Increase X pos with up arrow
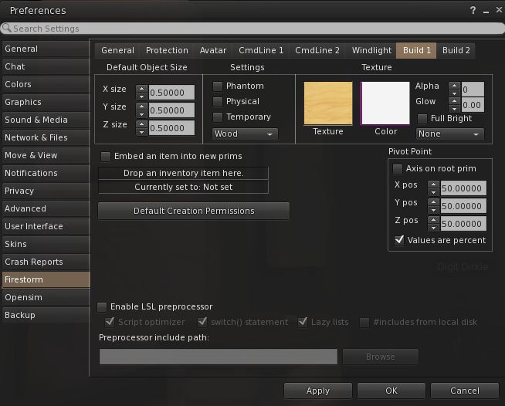The width and height of the screenshot is (505, 406). tap(433, 184)
